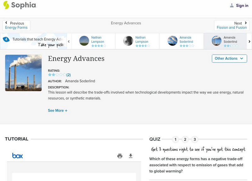Select quiz question 3 step

click(195, 140)
